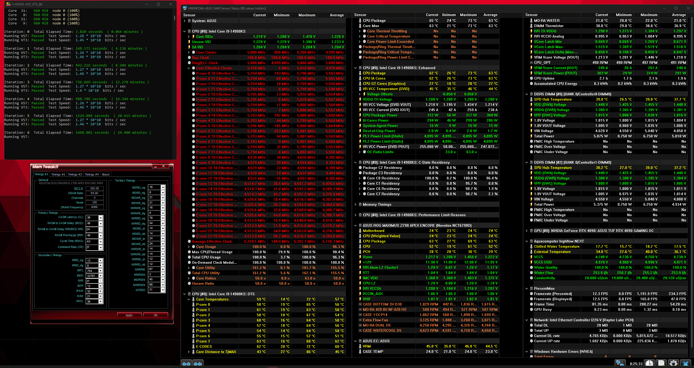The height and width of the screenshot is (368, 694).
Task: Click the clock reset-values icon in HWiNFO
Action: click(x=649, y=364)
